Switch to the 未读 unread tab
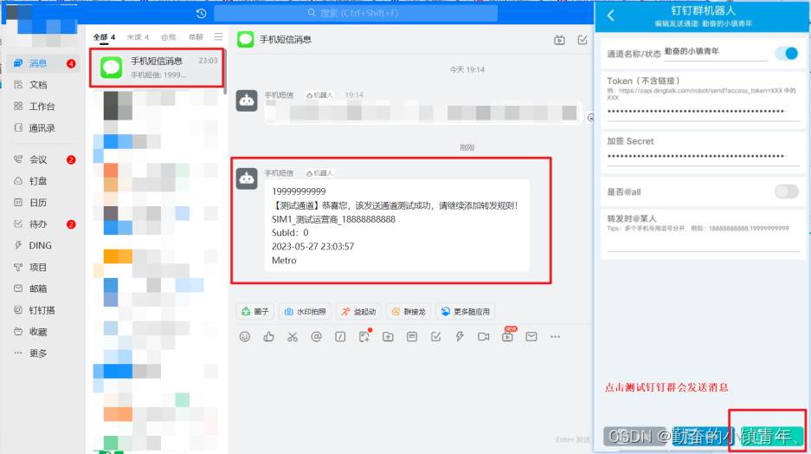This screenshot has height=454, width=811. [138, 37]
